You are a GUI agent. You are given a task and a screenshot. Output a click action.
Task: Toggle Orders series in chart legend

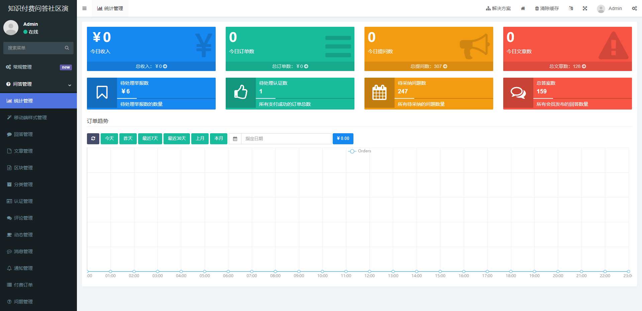click(x=360, y=151)
